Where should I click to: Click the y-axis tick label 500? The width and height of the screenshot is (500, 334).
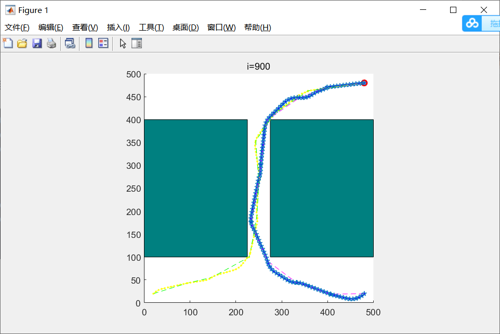pos(134,74)
